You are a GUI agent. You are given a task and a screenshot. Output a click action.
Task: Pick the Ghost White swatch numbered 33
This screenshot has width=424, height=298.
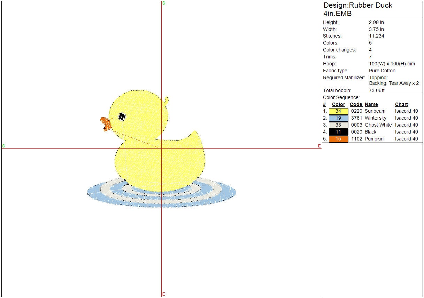[338, 125]
